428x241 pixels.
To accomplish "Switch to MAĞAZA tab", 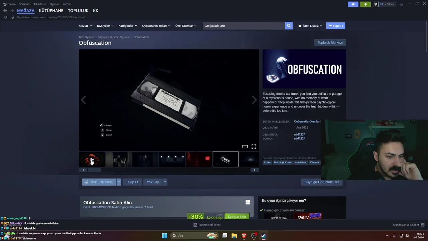I will coord(26,11).
